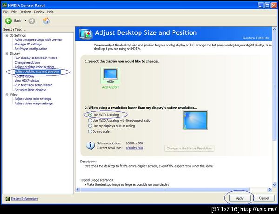Select the Do not scale option
Viewport: 279px width, 214px height.
[90, 131]
